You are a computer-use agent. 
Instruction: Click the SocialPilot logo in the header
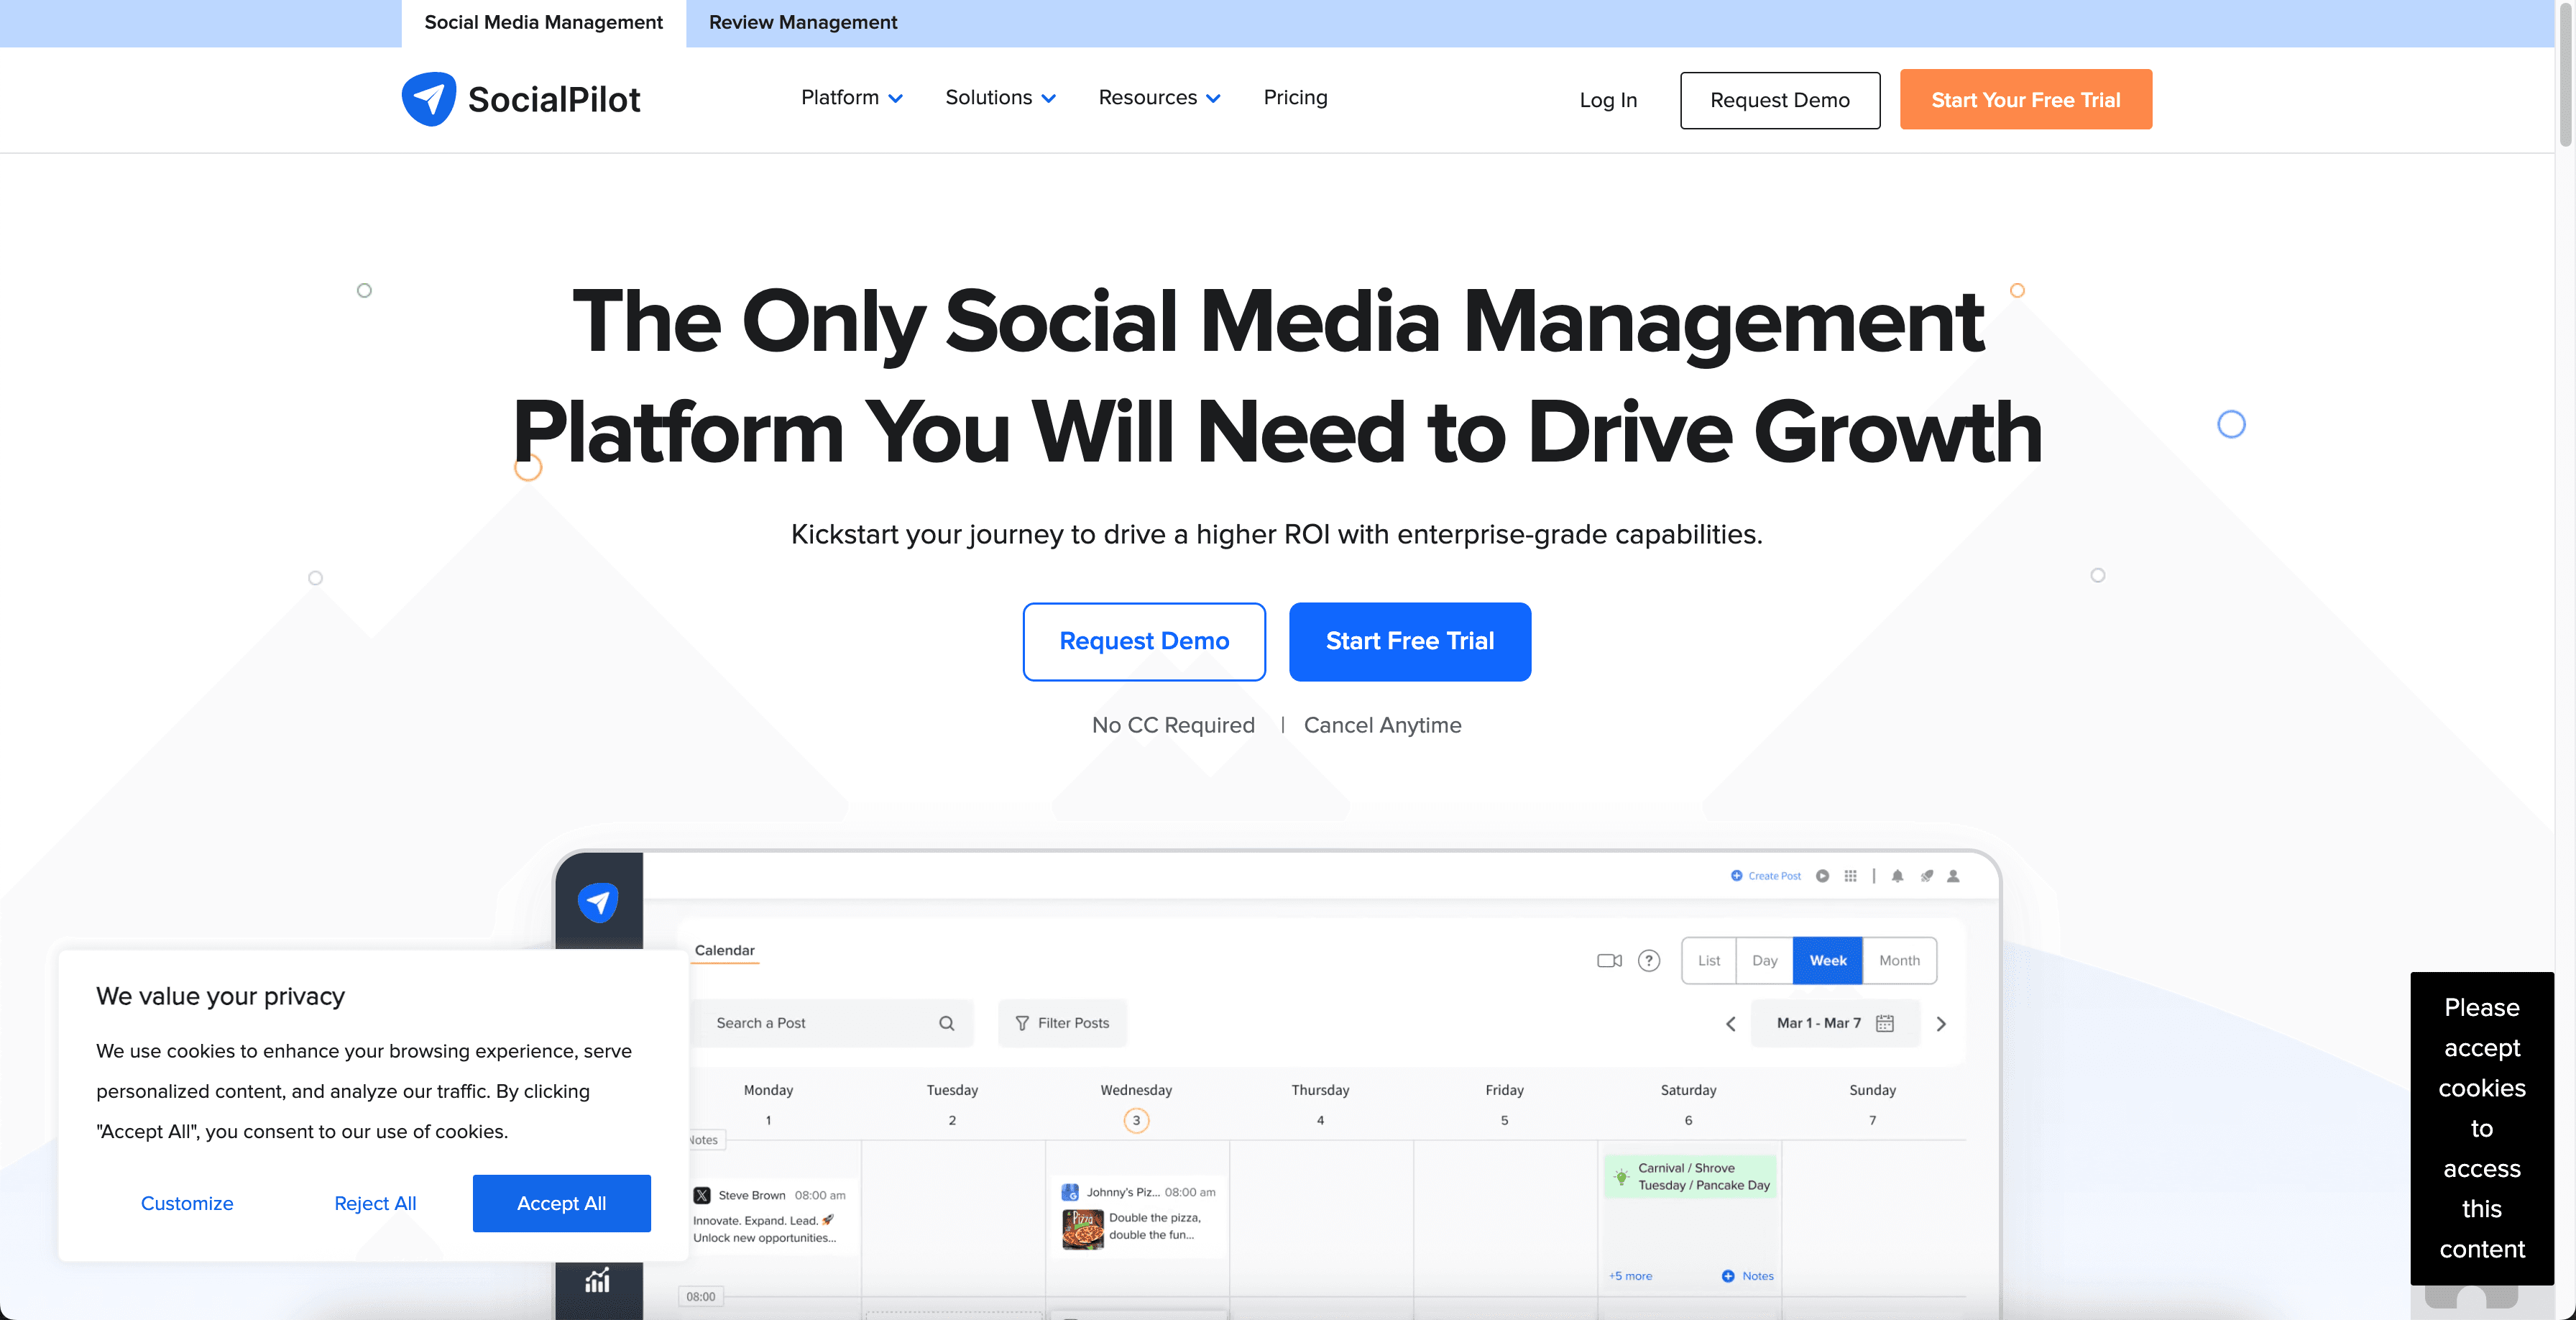click(x=520, y=99)
